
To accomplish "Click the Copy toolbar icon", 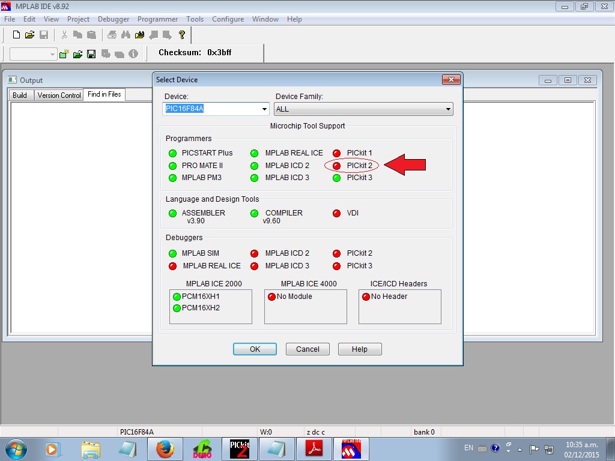I will [x=77, y=35].
